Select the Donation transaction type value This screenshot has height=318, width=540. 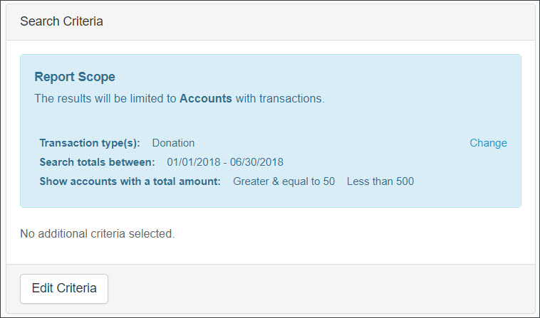point(173,143)
